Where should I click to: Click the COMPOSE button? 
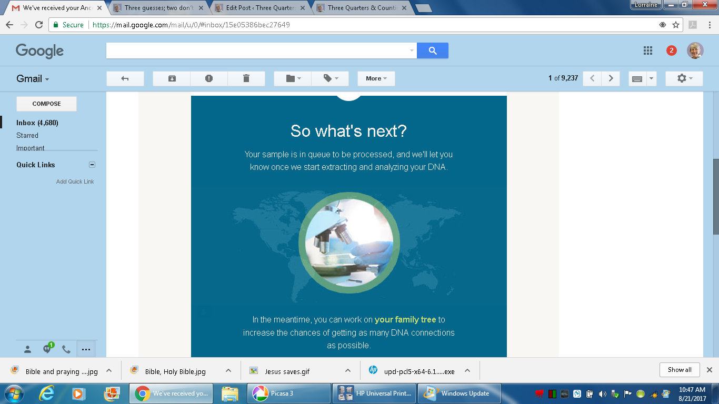click(46, 104)
